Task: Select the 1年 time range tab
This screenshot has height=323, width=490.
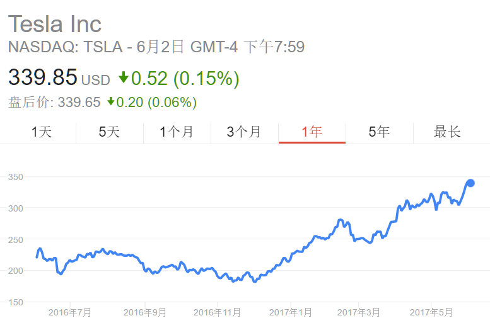Action: (312, 132)
